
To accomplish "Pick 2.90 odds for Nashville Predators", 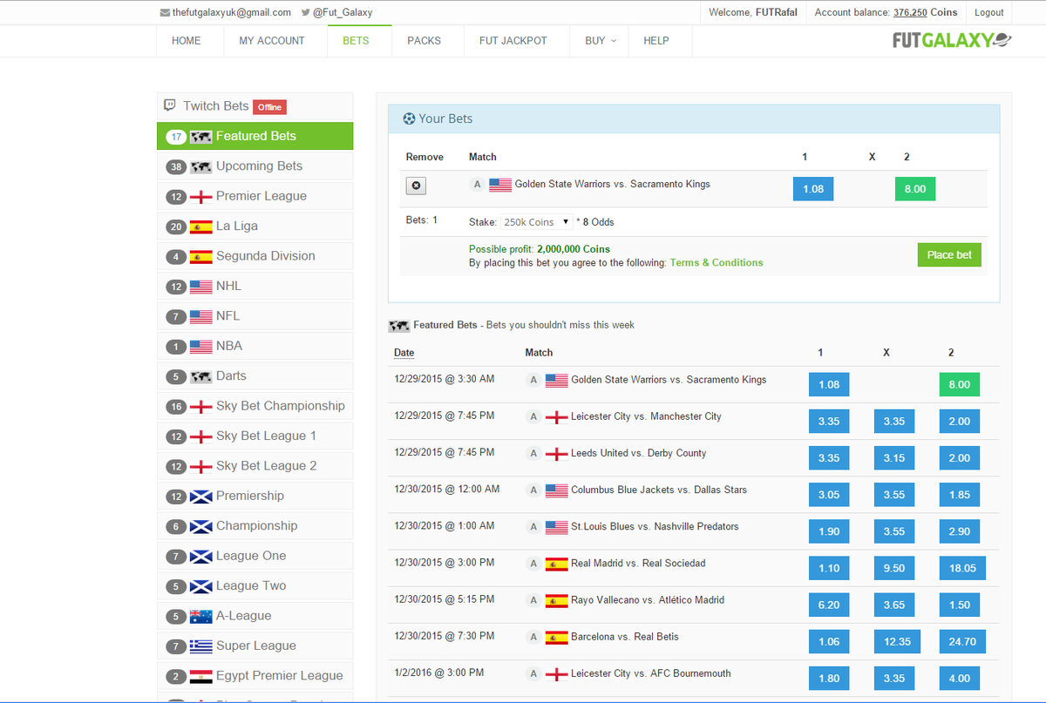I will coord(960,531).
